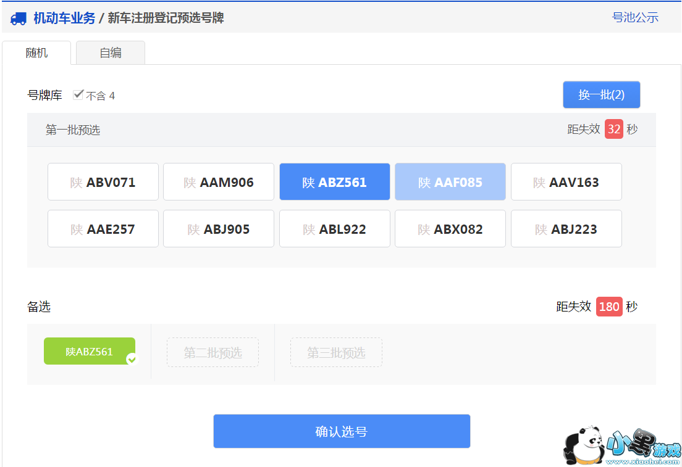
Task: Select plate 陕 ABV071
Action: click(x=103, y=182)
